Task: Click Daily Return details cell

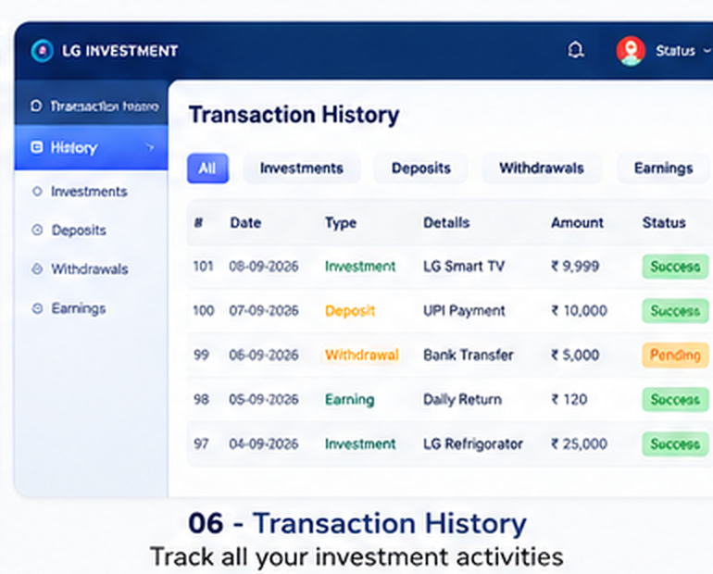Action: click(462, 399)
